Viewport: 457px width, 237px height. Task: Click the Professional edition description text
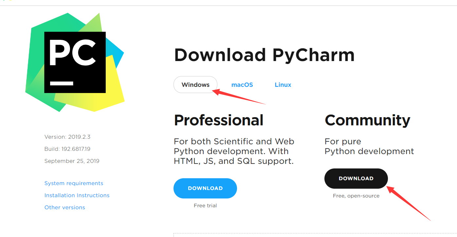(x=234, y=151)
